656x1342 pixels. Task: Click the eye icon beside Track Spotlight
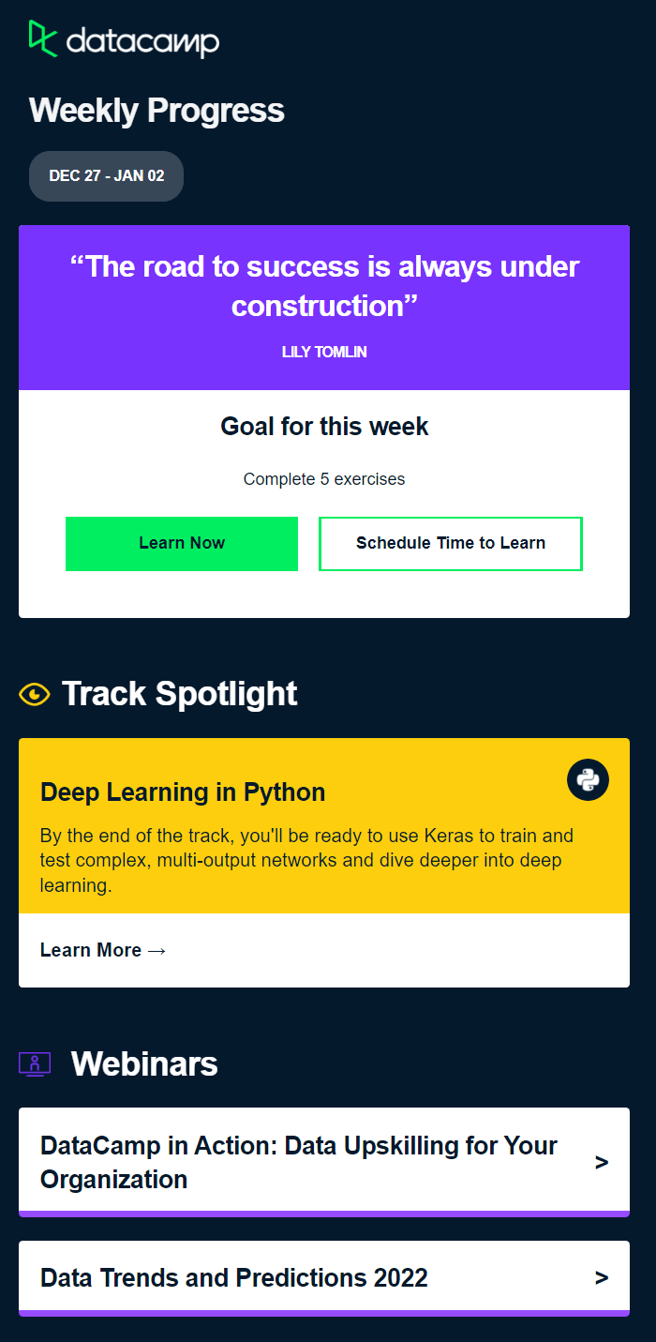tap(32, 694)
